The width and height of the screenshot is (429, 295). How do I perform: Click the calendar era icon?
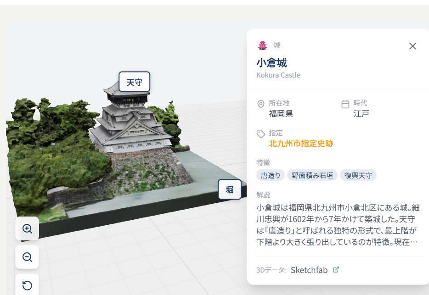[x=345, y=104]
